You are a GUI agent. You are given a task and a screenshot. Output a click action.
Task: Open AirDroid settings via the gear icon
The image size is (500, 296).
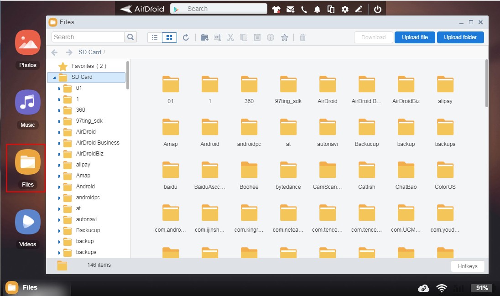pos(345,8)
